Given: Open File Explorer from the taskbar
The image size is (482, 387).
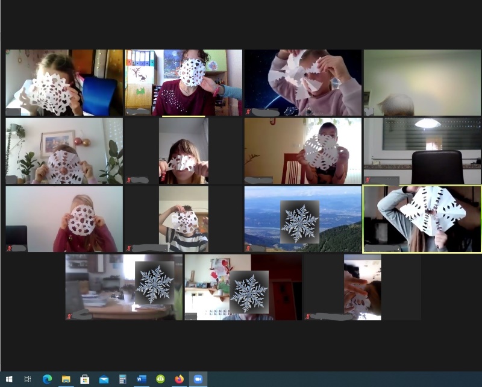Looking at the screenshot, I should tap(66, 379).
